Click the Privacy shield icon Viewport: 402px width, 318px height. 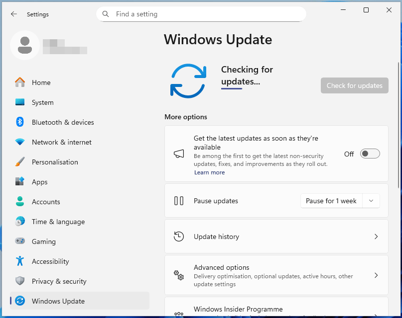click(x=20, y=281)
